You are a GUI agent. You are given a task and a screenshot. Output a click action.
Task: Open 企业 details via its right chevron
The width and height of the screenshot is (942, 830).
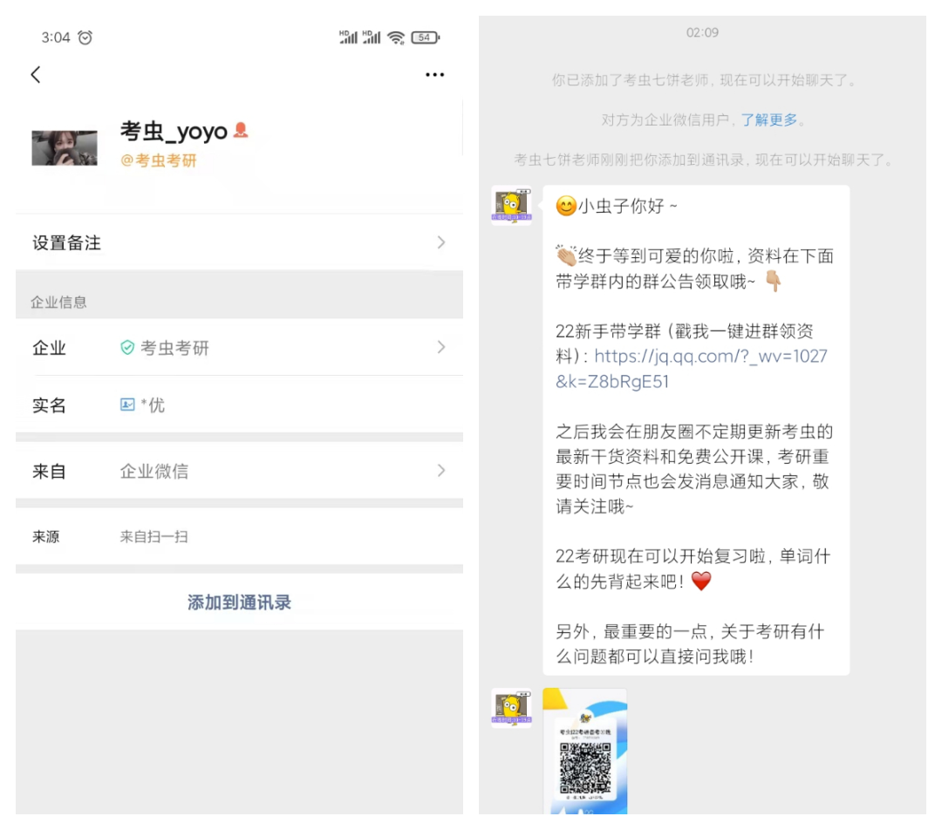[441, 348]
